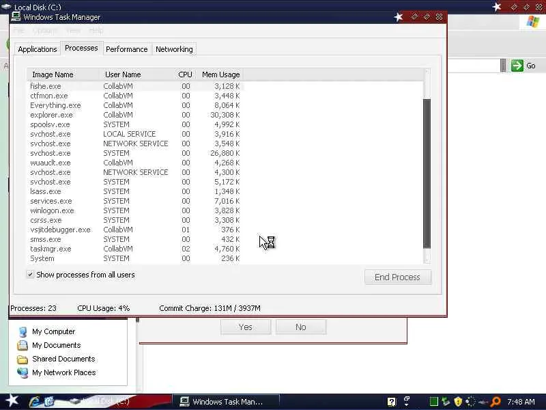
Task: Sort processes by CPU column header
Action: 185,74
